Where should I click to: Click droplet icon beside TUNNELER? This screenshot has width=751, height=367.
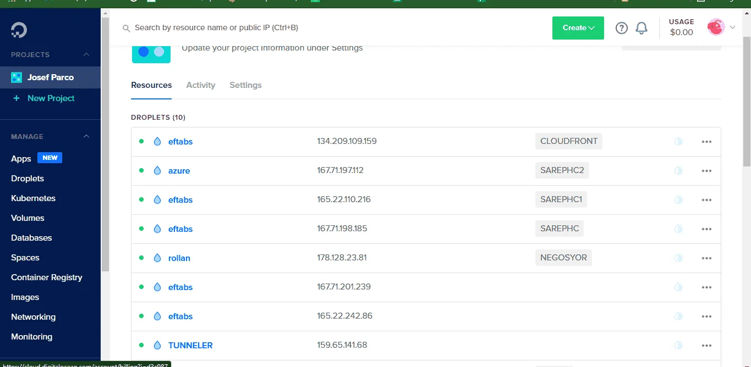coord(157,346)
